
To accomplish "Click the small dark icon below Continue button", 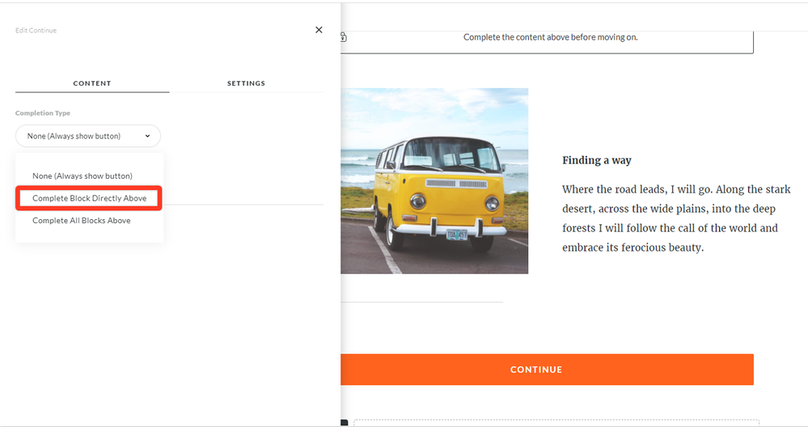I will pos(344,422).
